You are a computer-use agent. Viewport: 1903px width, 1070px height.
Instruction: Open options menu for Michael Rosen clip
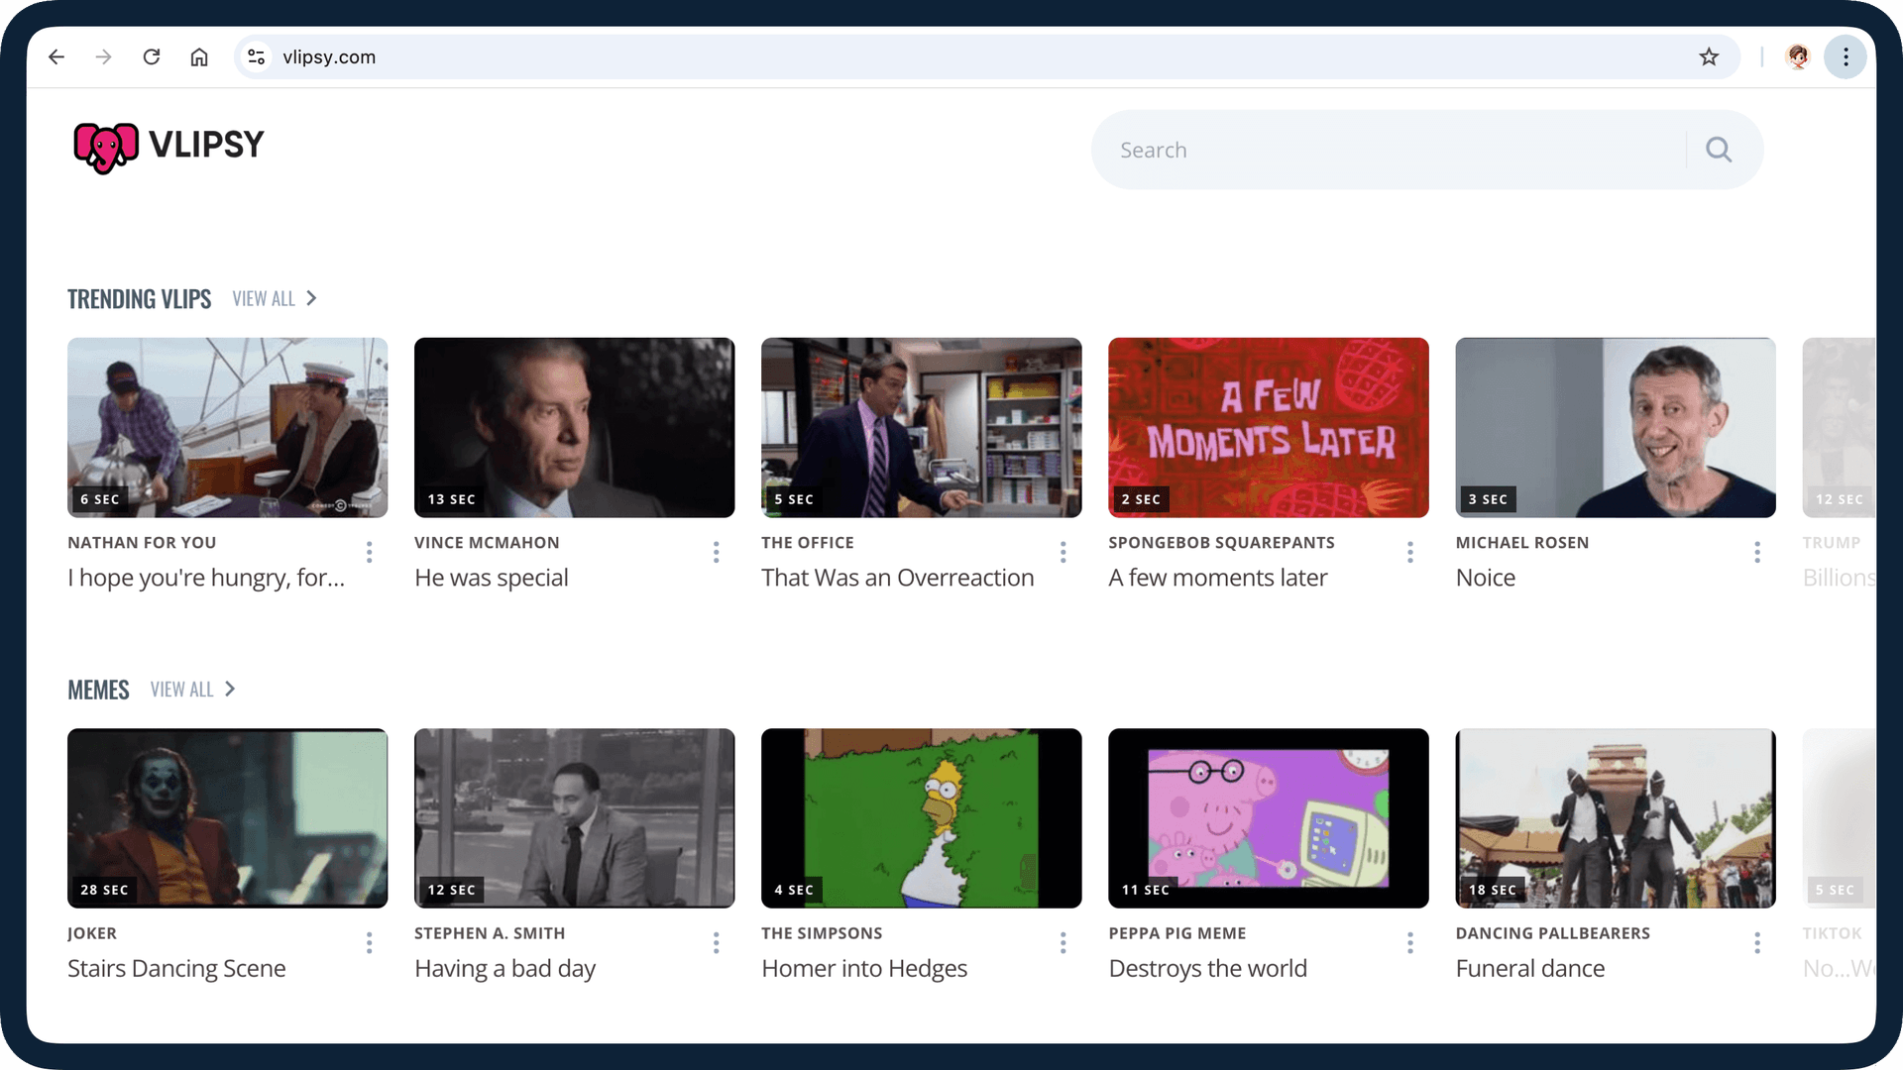coord(1757,552)
